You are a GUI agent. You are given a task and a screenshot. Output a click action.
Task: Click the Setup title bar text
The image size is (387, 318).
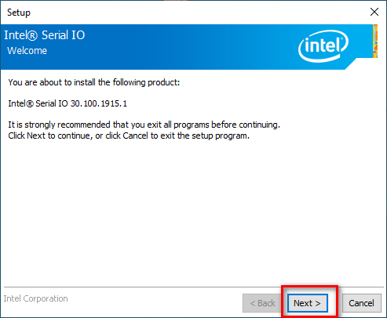point(19,13)
